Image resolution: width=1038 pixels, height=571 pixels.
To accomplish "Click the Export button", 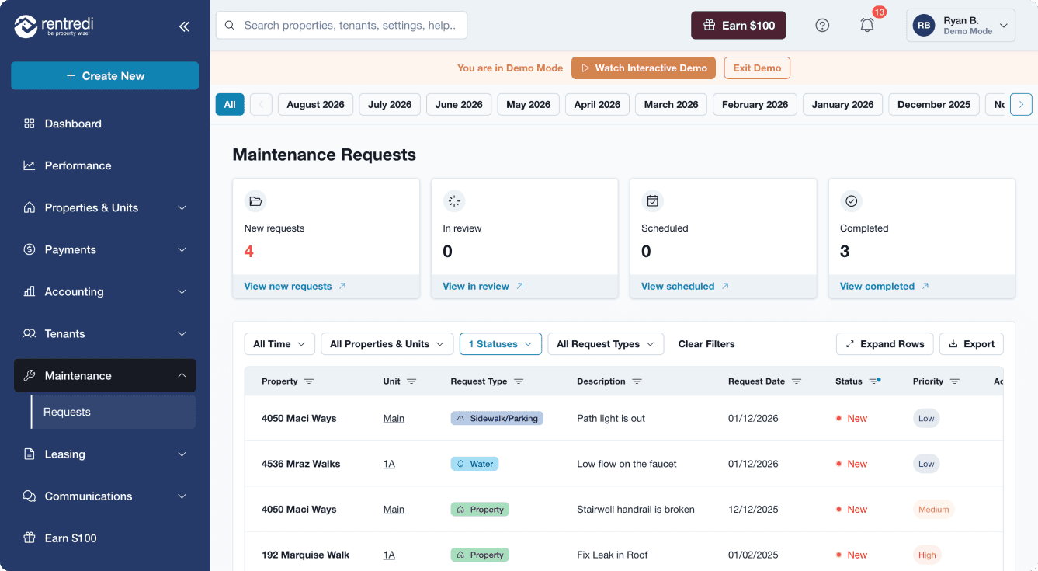I will tap(971, 344).
